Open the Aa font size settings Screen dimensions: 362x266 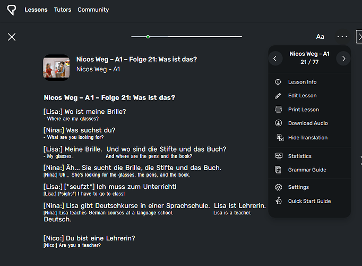320,37
